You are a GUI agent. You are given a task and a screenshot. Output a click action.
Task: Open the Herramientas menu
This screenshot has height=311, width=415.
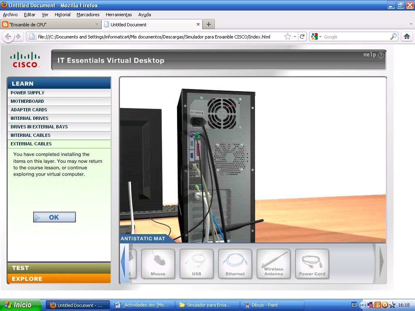point(118,15)
